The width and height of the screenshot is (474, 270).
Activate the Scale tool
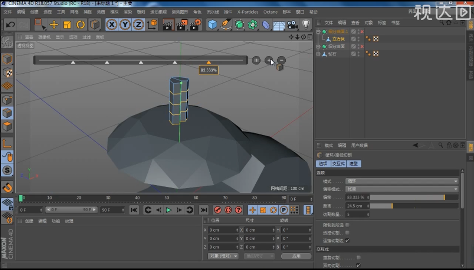(67, 24)
